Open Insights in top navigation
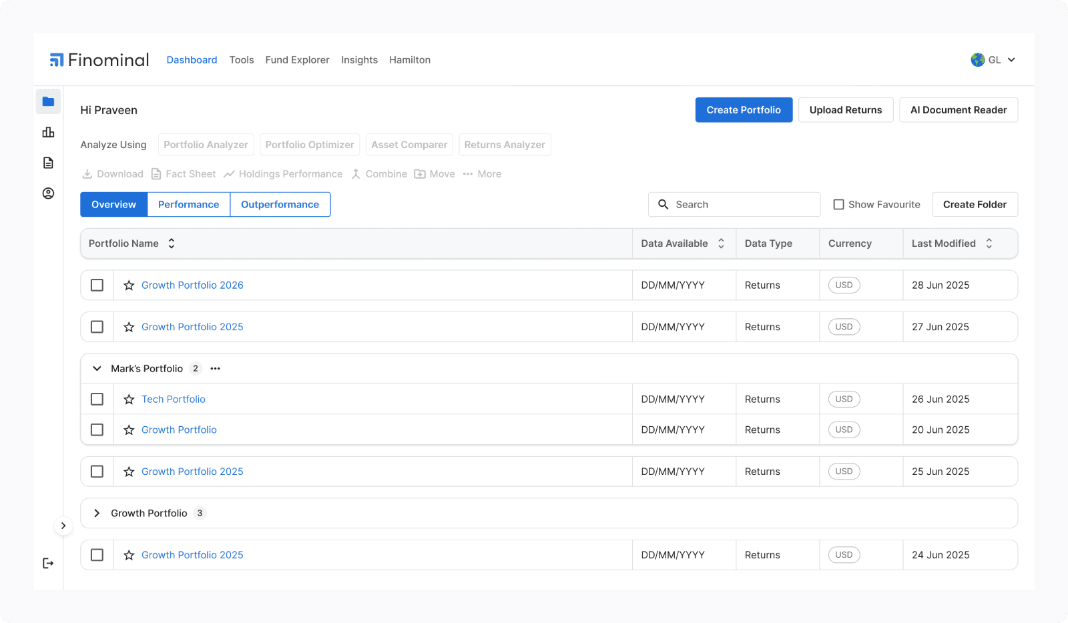1068x623 pixels. (359, 60)
